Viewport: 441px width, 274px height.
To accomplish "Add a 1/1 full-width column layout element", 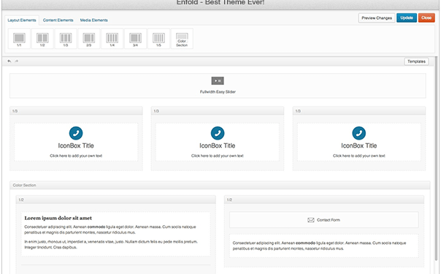I will (x=19, y=39).
